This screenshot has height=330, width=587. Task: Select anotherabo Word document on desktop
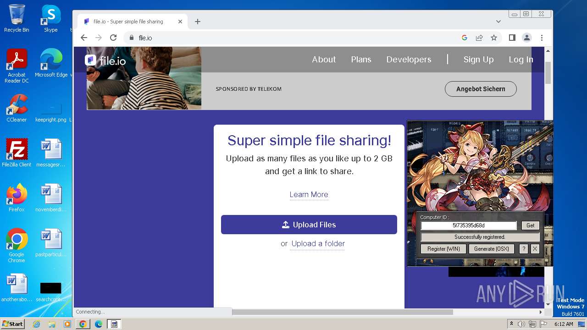click(x=17, y=288)
